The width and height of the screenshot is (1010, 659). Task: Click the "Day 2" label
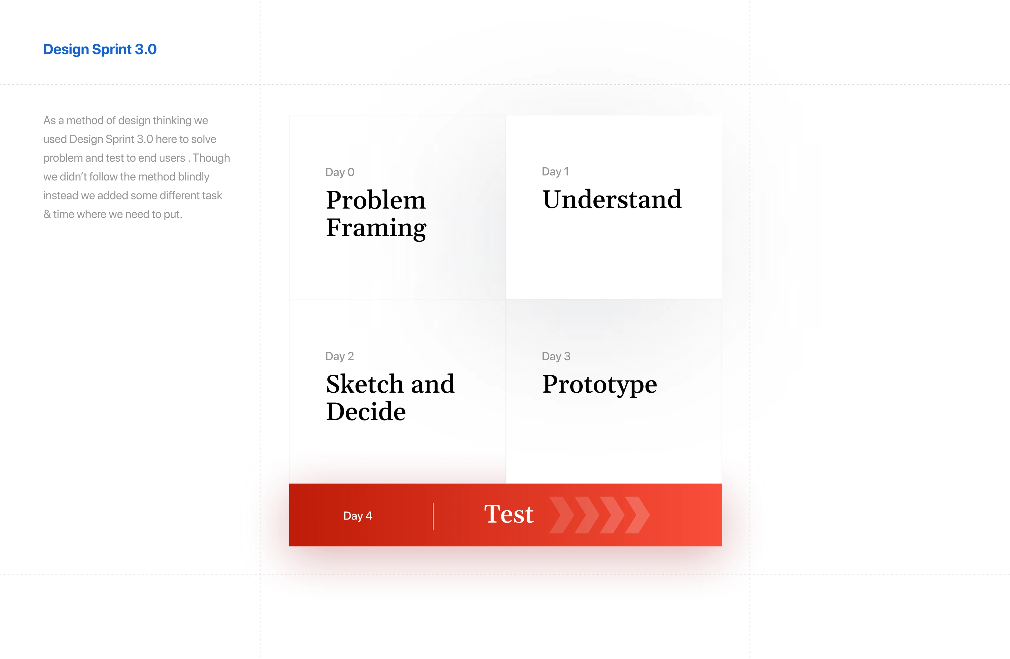340,356
